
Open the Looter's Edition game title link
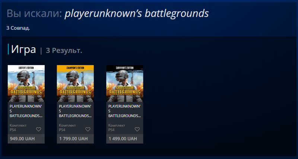[26, 111]
